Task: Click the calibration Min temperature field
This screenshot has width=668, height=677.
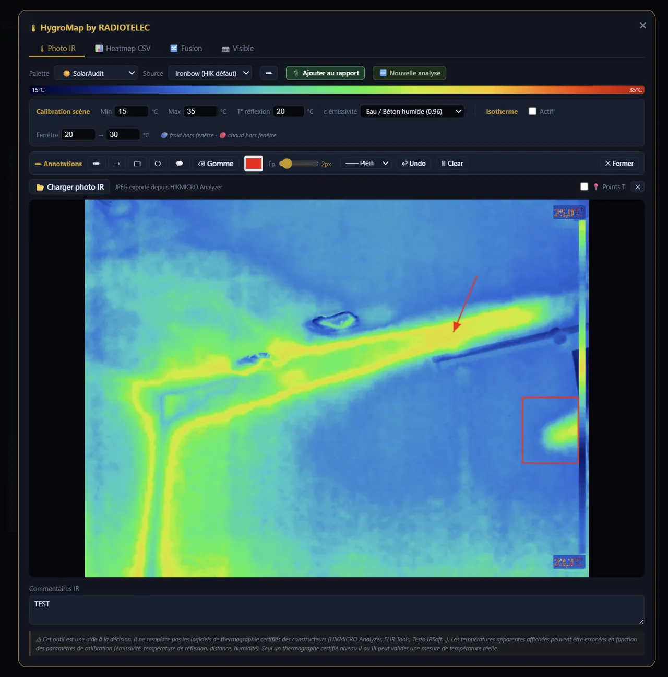Action: point(131,111)
